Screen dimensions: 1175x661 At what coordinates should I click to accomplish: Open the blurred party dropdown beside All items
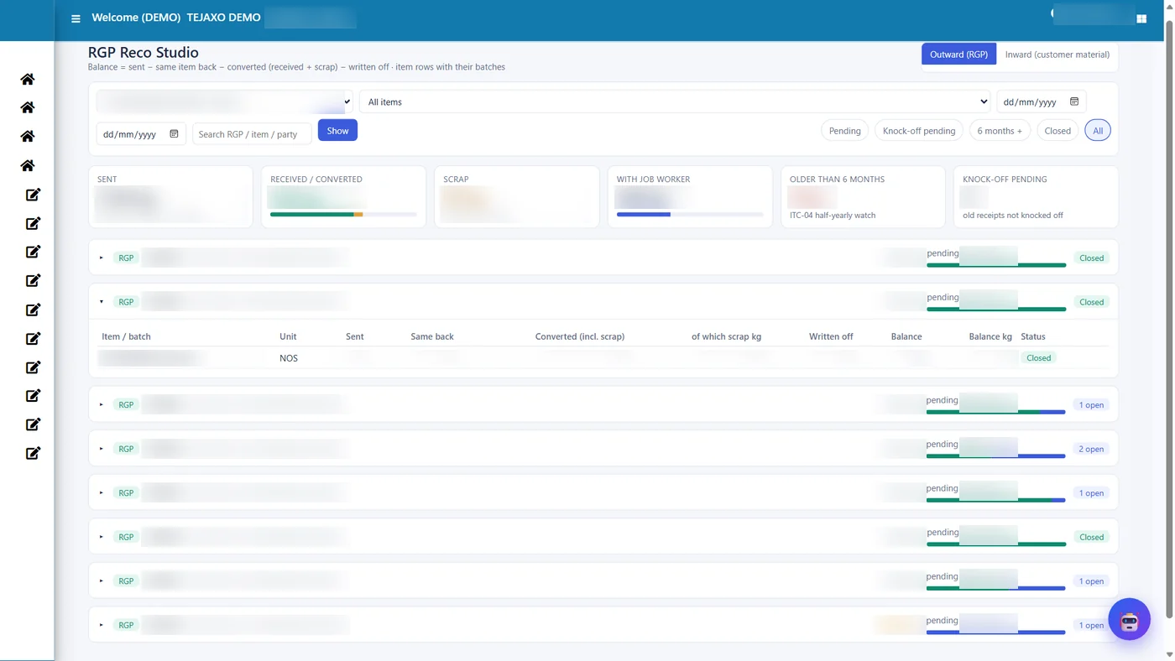(x=224, y=101)
